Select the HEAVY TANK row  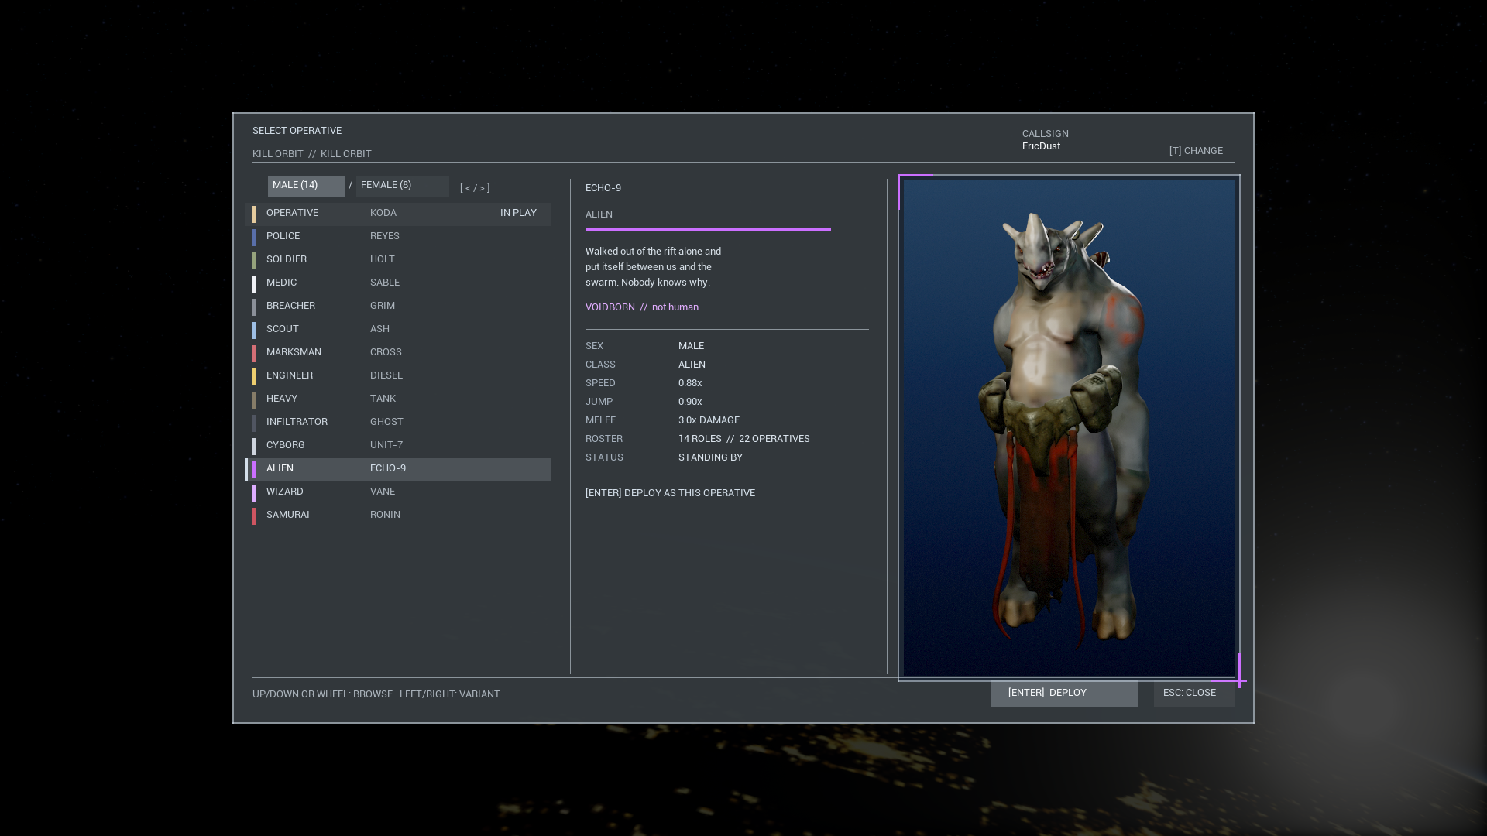click(x=398, y=399)
